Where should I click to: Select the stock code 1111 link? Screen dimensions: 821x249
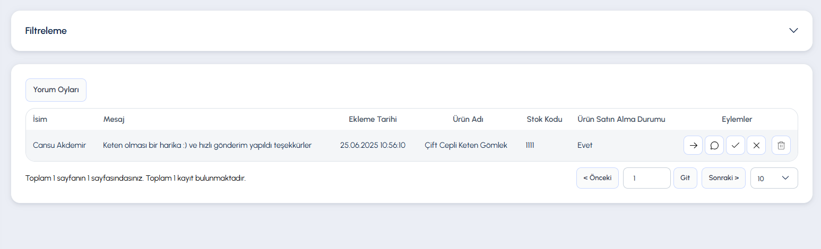(530, 145)
